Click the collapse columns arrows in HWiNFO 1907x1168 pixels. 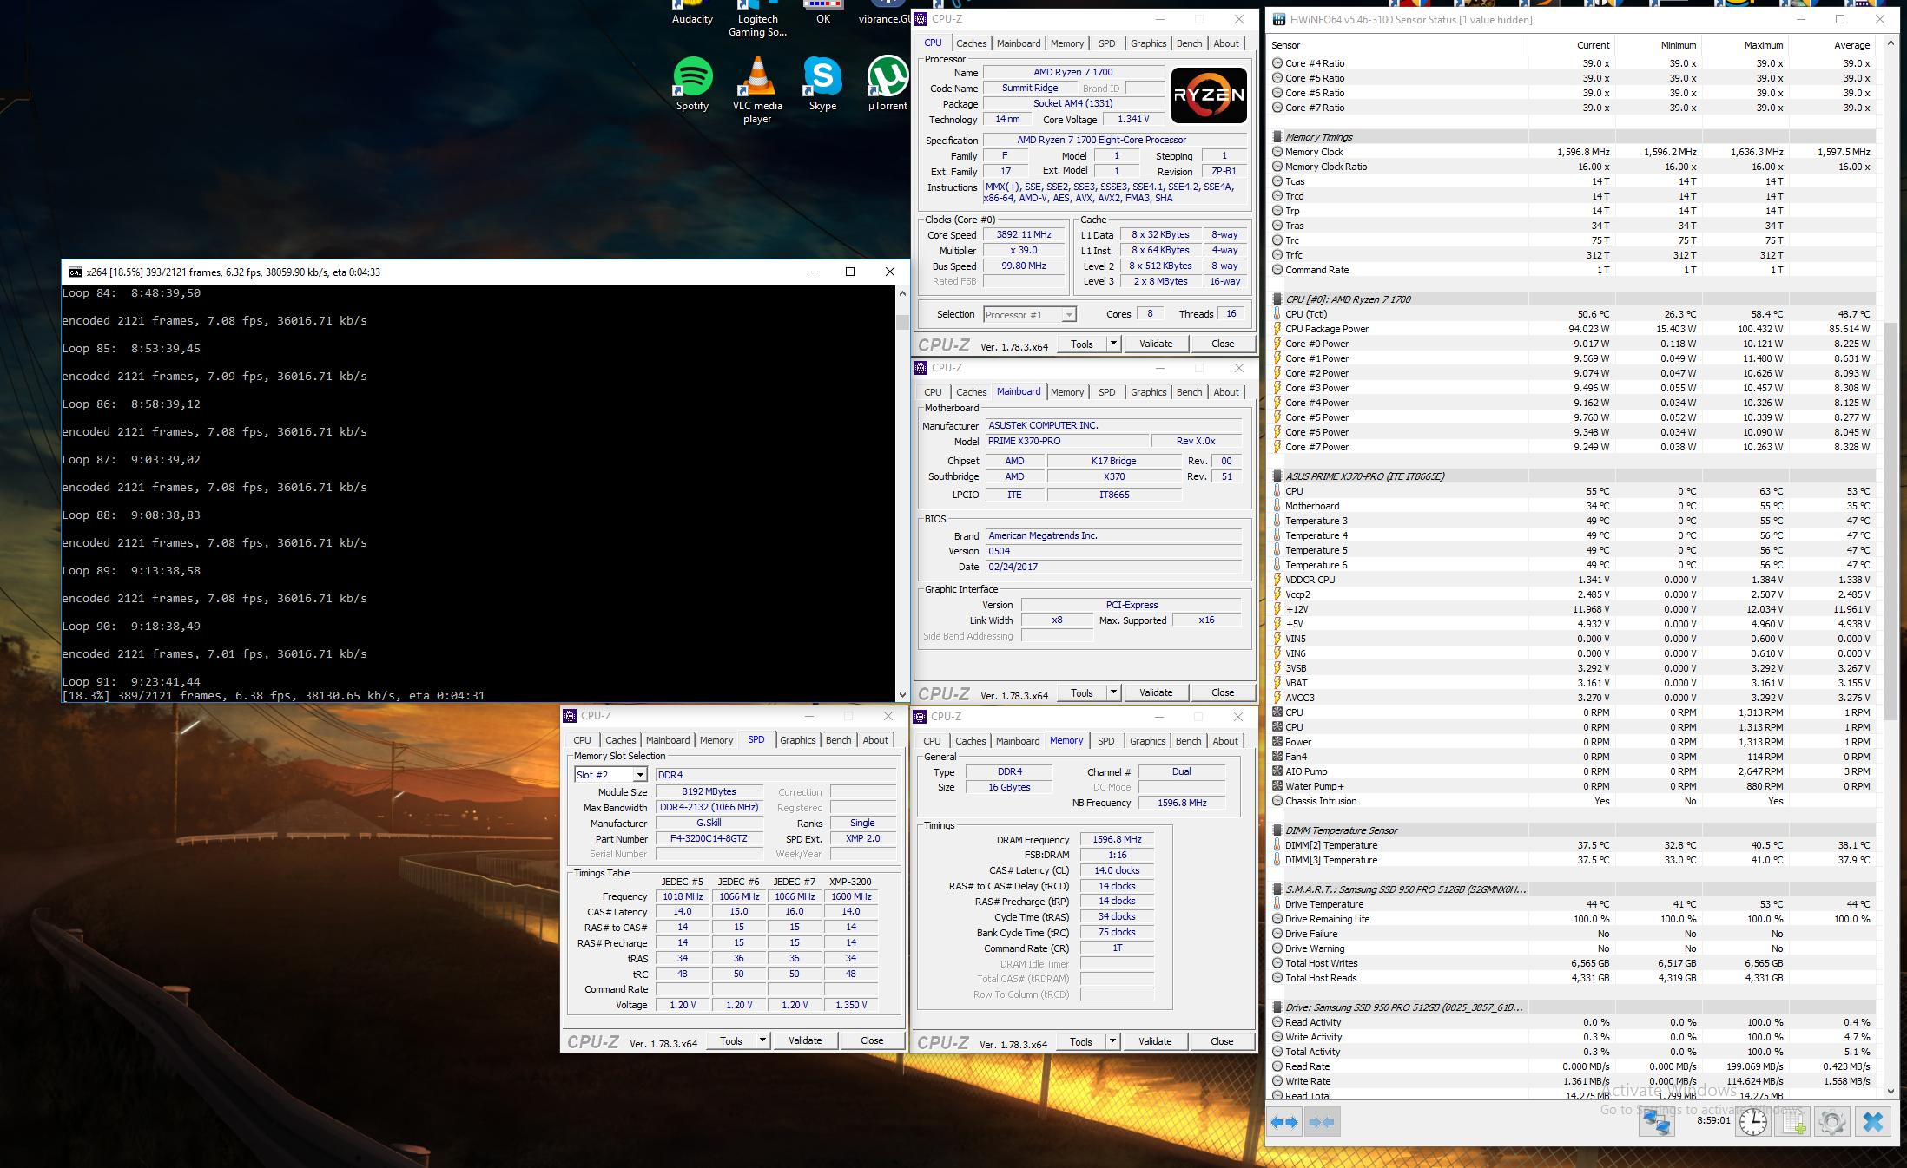pos(1322,1122)
